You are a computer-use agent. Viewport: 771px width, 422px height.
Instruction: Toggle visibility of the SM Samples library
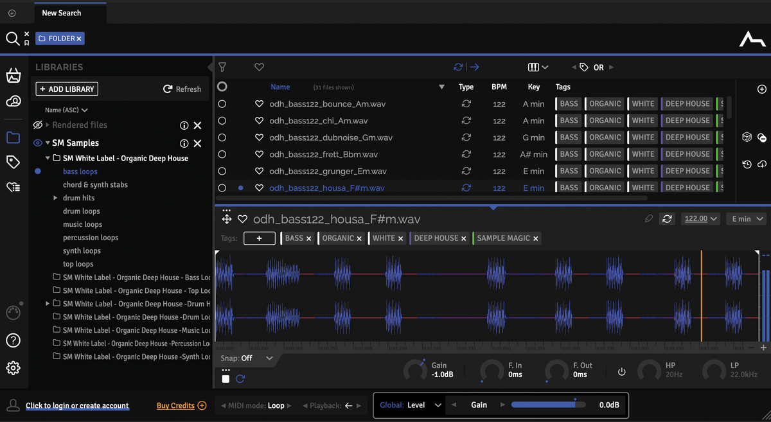(38, 143)
